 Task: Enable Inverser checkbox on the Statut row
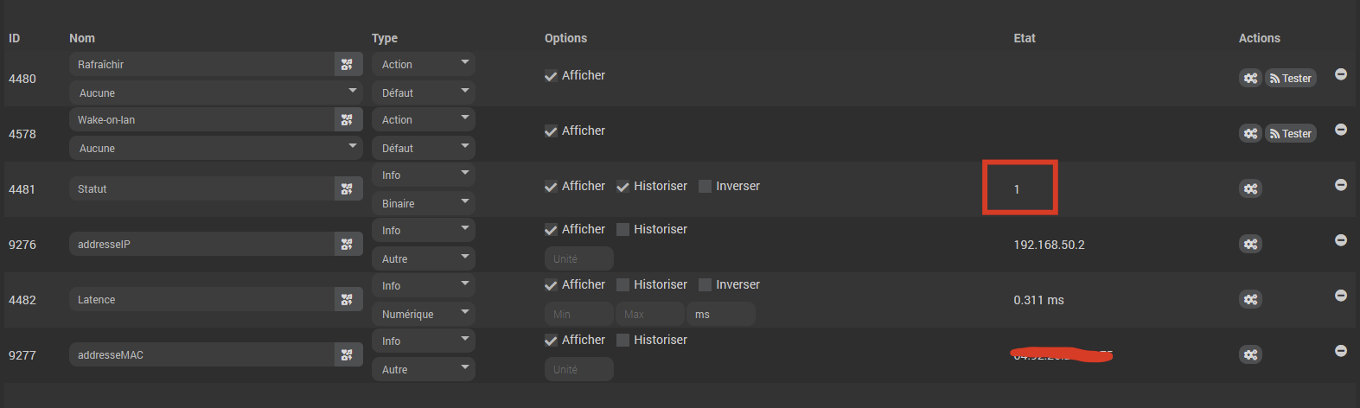point(706,186)
